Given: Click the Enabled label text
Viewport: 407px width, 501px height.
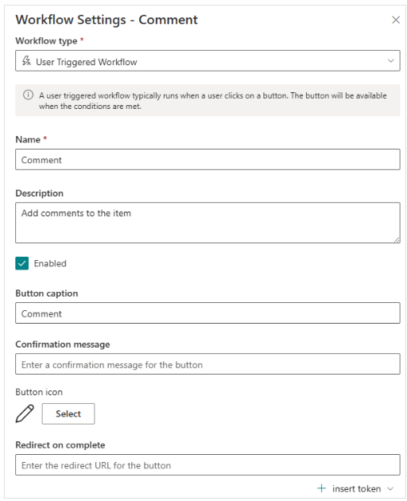Looking at the screenshot, I should click(x=50, y=263).
